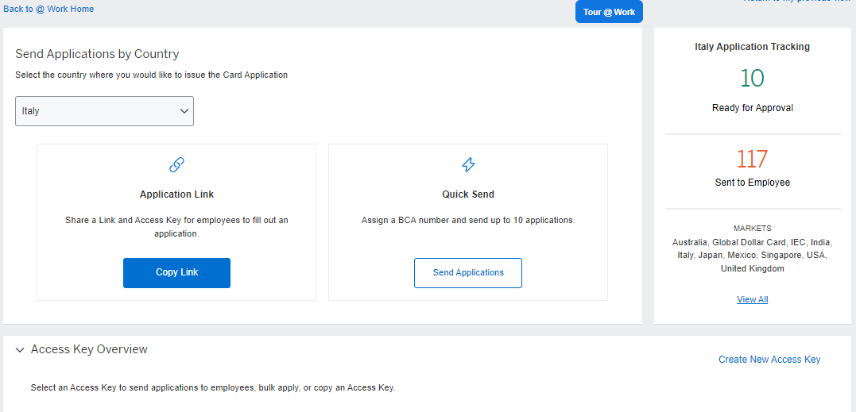Click Create New Access Key link

coord(769,360)
